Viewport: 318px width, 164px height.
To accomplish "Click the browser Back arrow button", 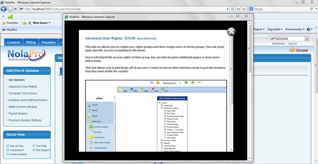I will (x=4, y=9).
